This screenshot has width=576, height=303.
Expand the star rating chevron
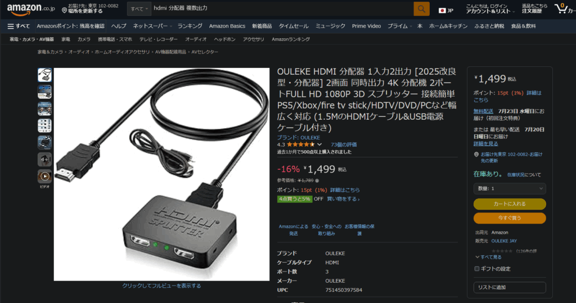coord(319,144)
